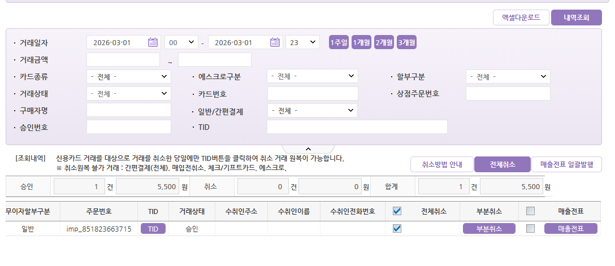Change the start hour 00 dropdown
The width and height of the screenshot is (615, 266).
click(181, 42)
